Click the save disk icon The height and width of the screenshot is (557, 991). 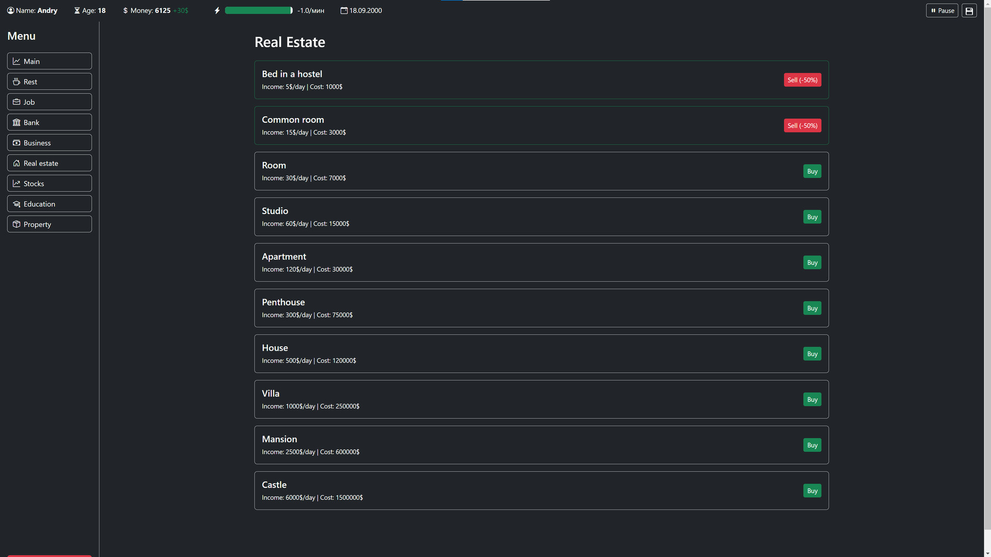[969, 11]
